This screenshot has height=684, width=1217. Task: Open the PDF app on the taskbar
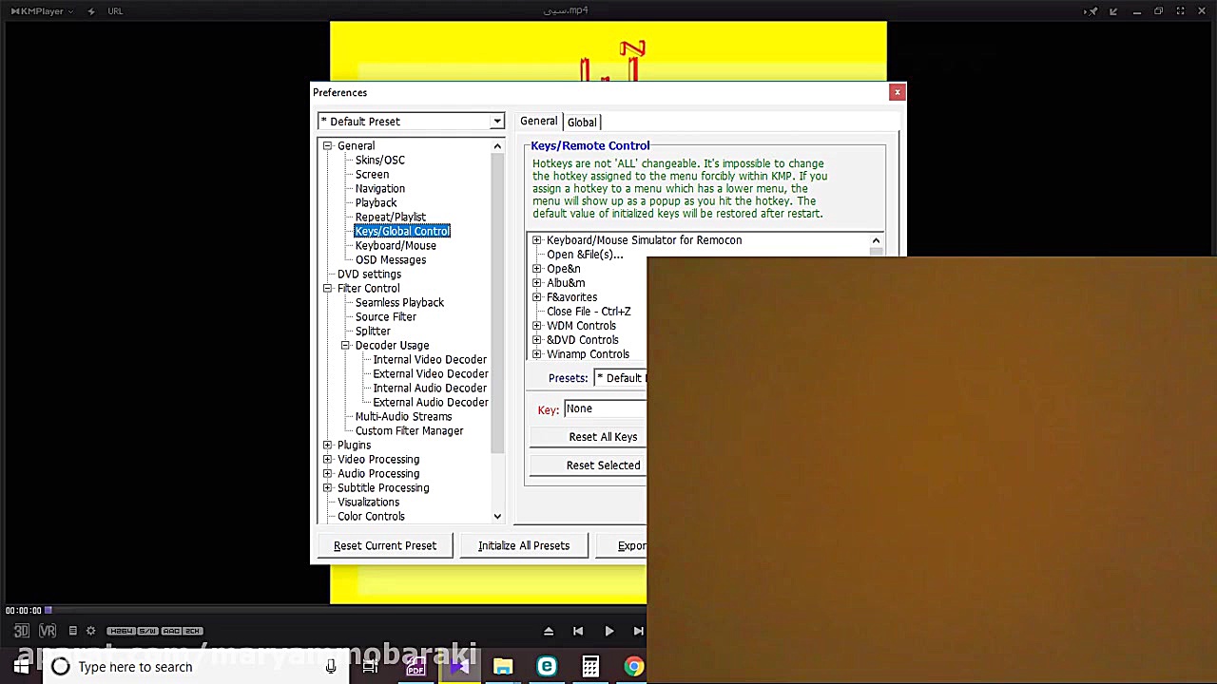[x=415, y=667]
